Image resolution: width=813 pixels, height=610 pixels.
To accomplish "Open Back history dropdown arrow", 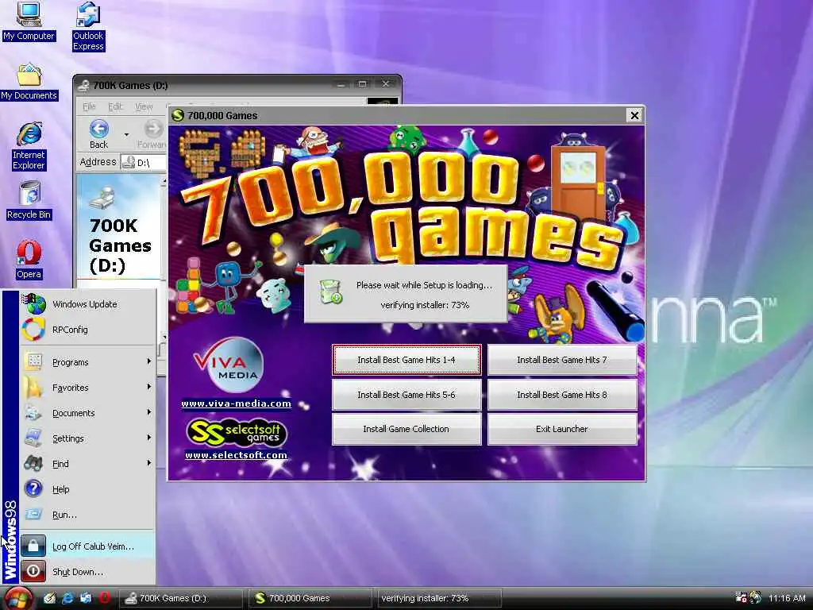I will pos(126,135).
